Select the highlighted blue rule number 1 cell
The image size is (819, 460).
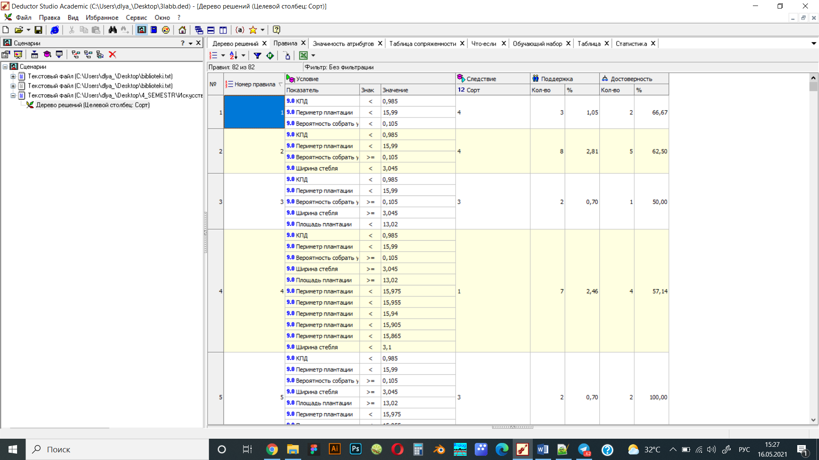pyautogui.click(x=254, y=112)
